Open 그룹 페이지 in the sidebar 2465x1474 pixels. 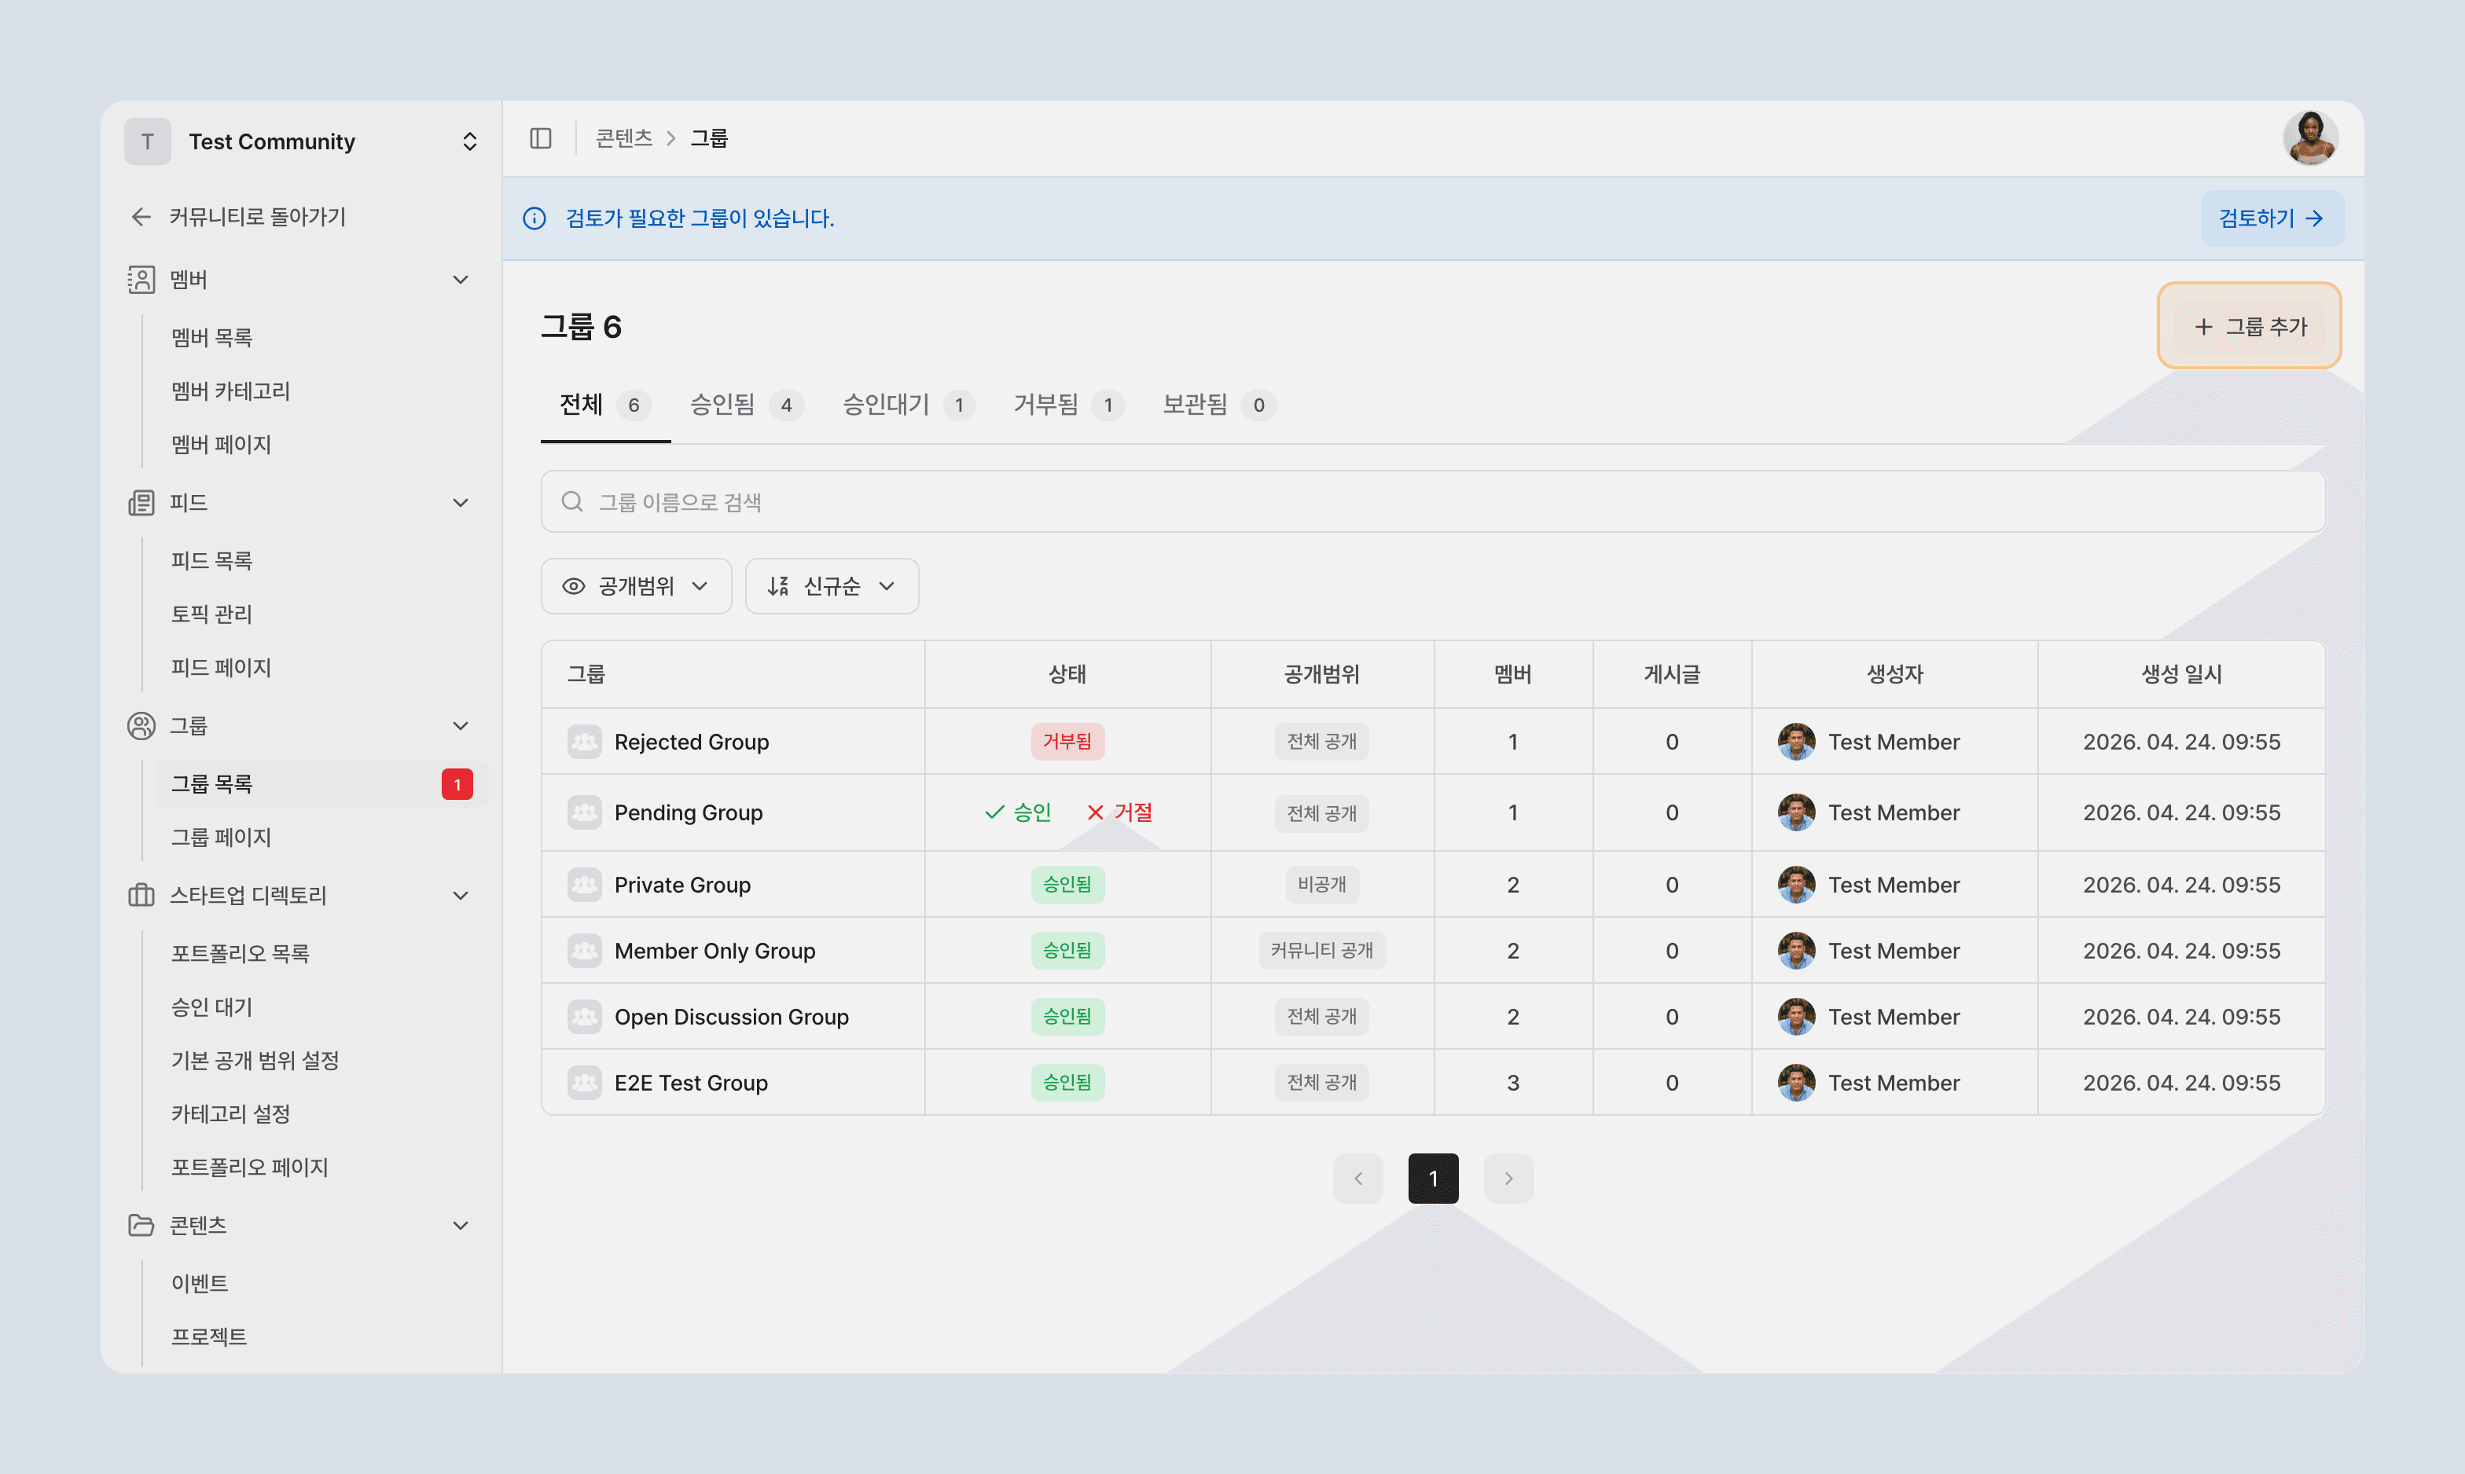[221, 838]
